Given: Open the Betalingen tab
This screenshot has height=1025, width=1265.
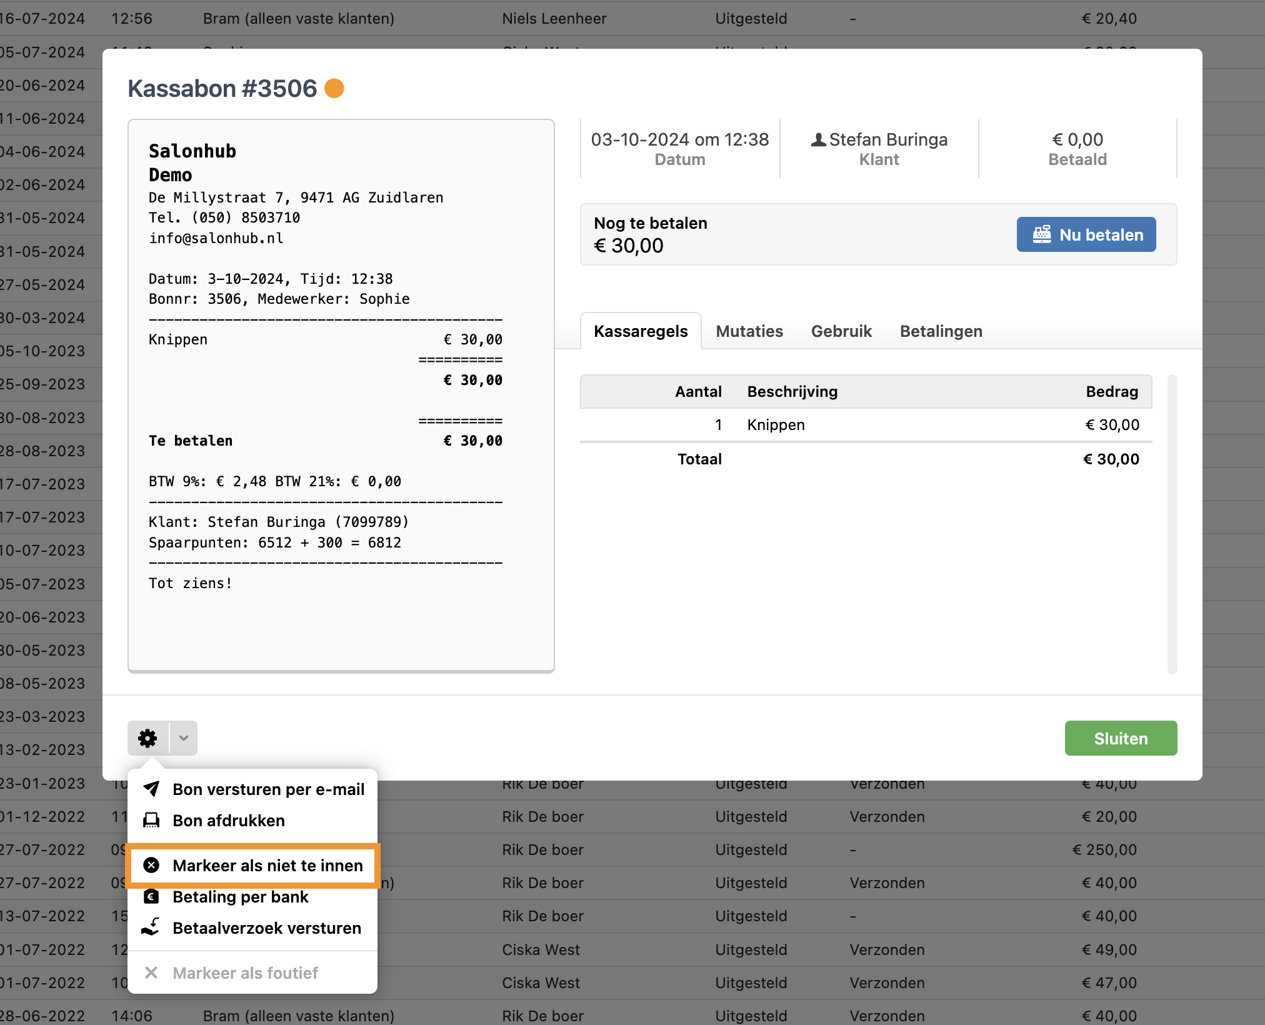Looking at the screenshot, I should tap(941, 331).
